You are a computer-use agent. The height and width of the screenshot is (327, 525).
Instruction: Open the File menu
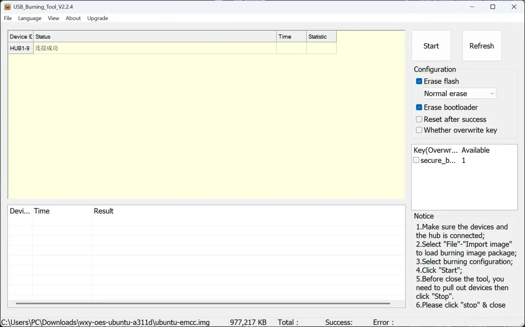tap(8, 18)
